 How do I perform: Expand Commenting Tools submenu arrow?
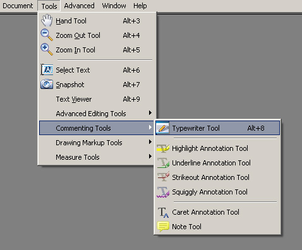(150, 128)
